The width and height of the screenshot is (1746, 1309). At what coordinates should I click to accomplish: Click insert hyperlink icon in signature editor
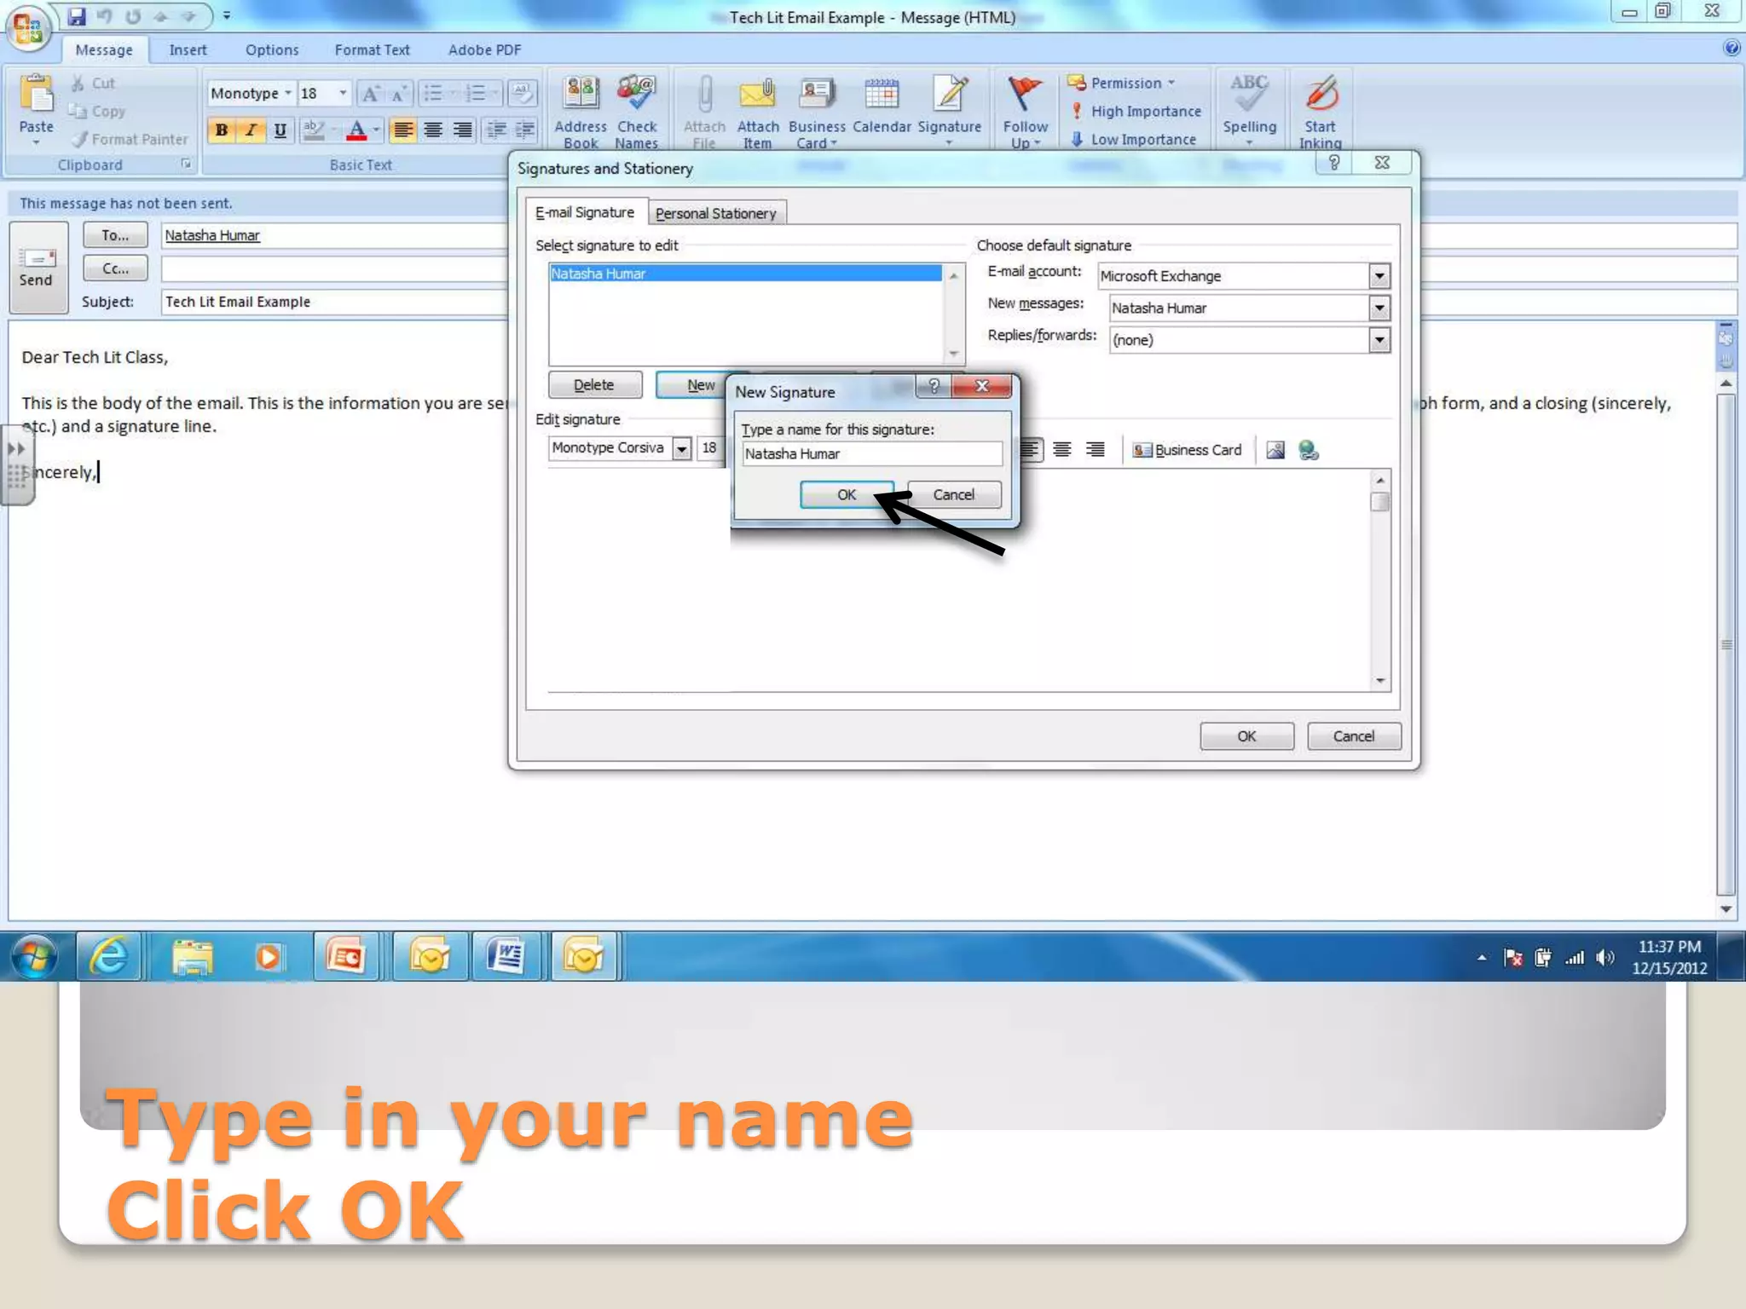coord(1309,450)
